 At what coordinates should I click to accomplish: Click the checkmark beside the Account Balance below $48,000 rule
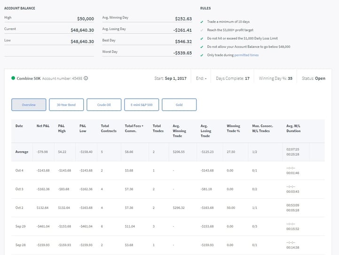202,47
